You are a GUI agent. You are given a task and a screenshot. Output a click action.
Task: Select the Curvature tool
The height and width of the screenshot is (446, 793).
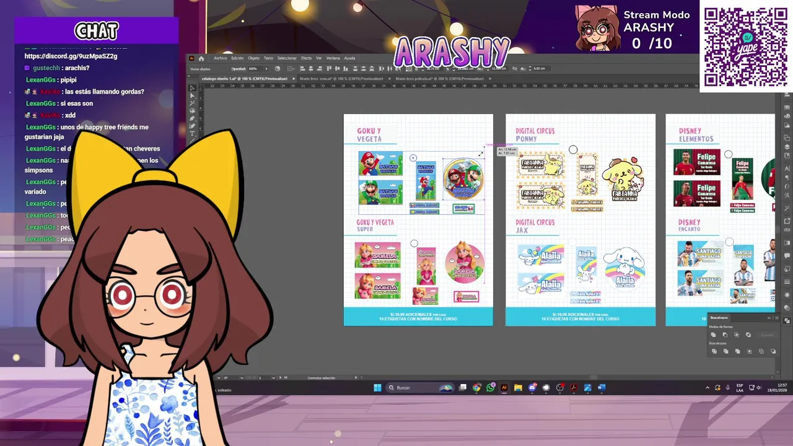pyautogui.click(x=192, y=126)
